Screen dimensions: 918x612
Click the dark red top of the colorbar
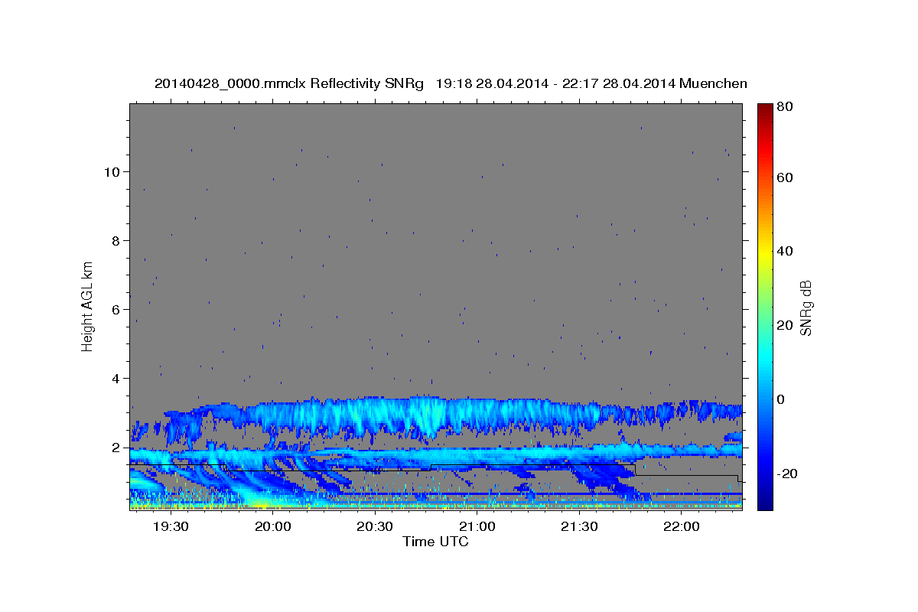pos(765,109)
